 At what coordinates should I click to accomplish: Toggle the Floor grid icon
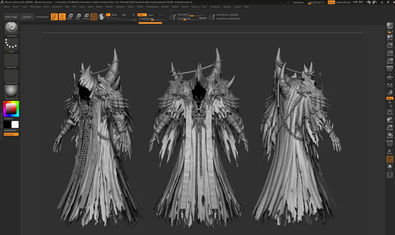click(390, 76)
